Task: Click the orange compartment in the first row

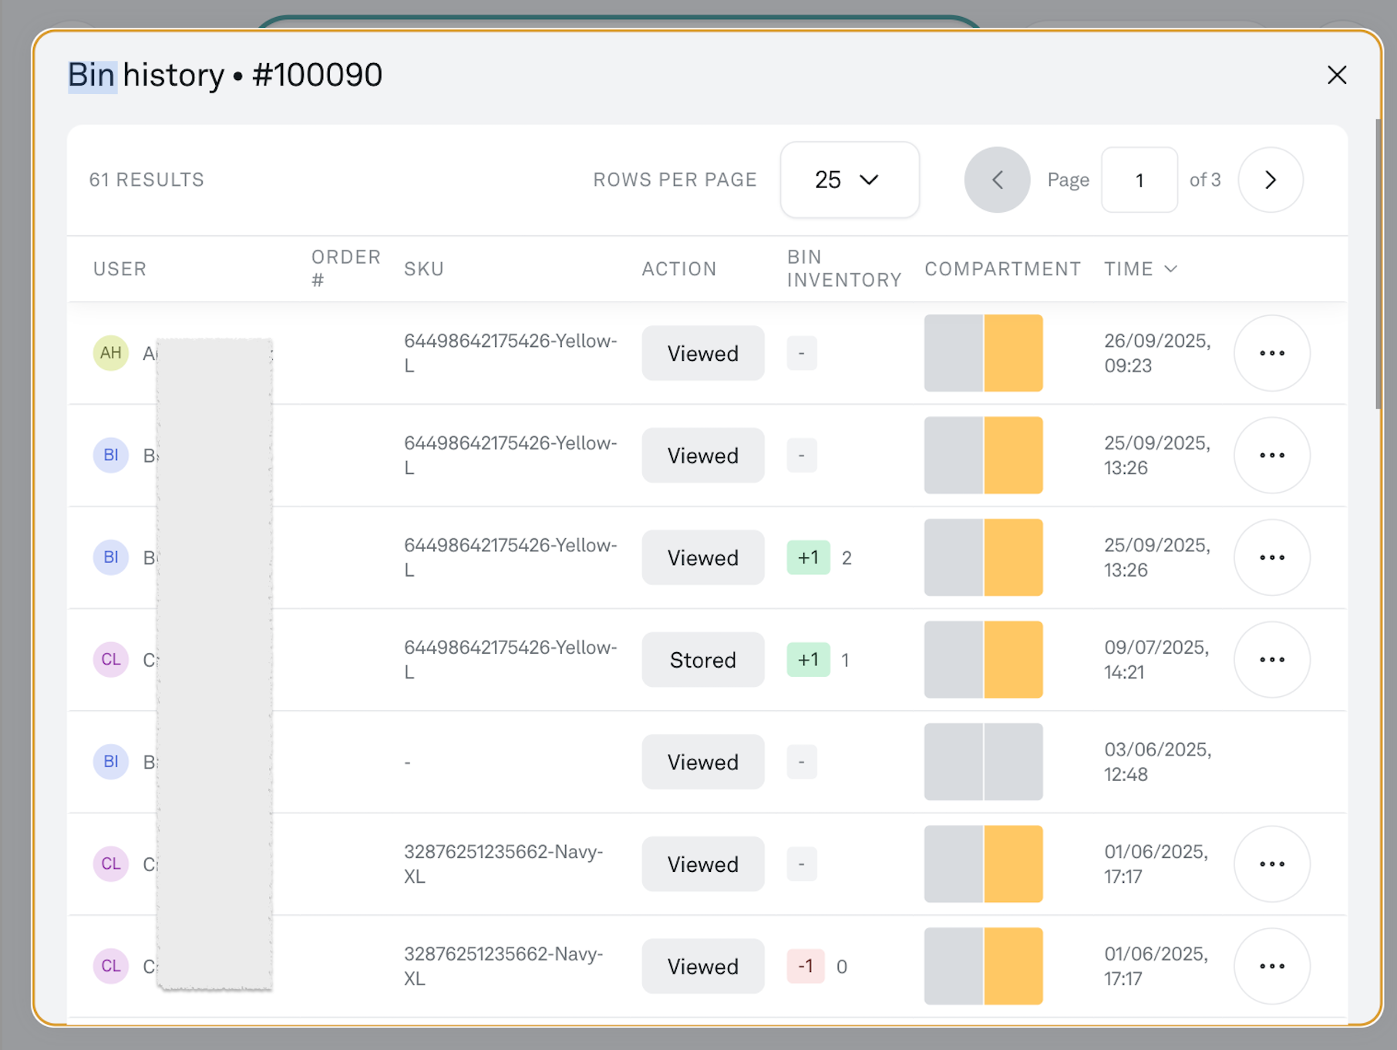Action: coord(1013,353)
